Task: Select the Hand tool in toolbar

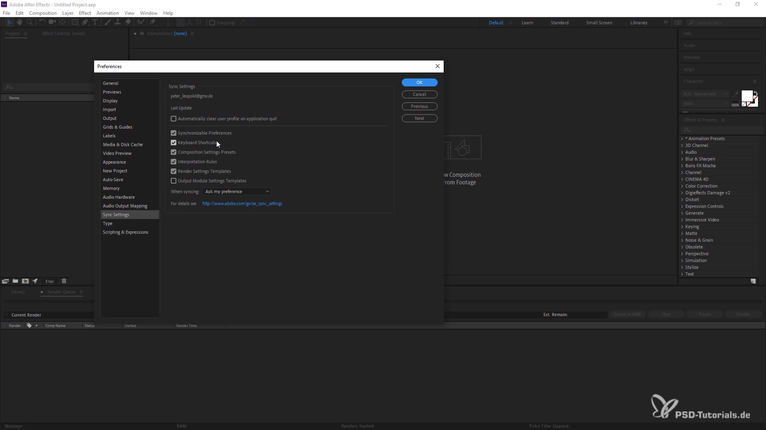Action: pyautogui.click(x=19, y=23)
